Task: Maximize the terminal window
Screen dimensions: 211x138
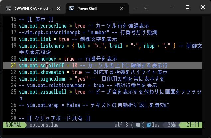Action: (188, 7)
